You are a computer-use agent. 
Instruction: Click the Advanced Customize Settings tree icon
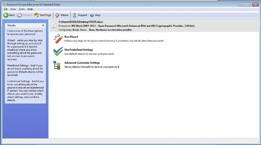[57, 65]
